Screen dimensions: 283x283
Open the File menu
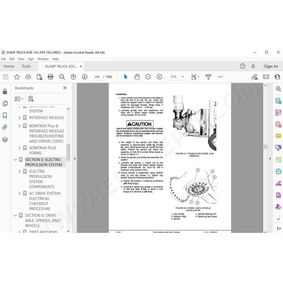(x=3, y=59)
